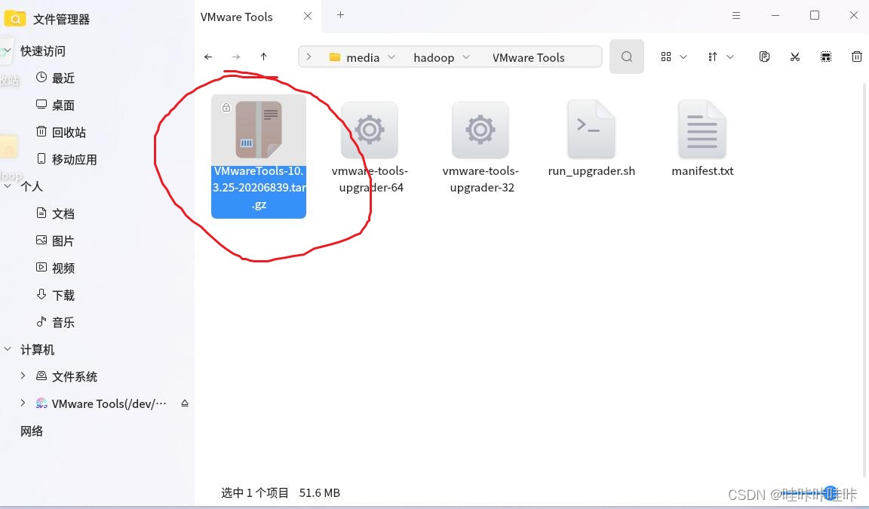Click the copy files toolbar icon
Screen dimensions: 869x509
click(764, 57)
